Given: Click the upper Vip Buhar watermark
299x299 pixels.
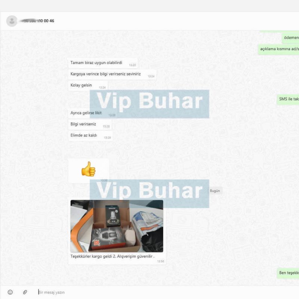Looking at the screenshot, I should [149, 104].
